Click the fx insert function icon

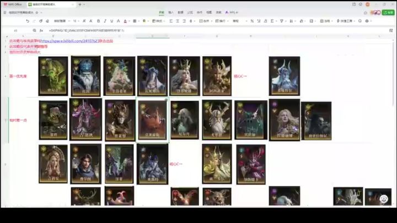41,30
